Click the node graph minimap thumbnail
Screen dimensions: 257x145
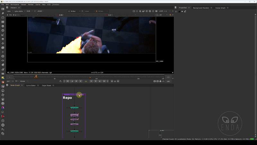click(x=161, y=134)
